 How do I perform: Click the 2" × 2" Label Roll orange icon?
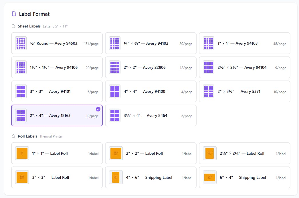point(116,153)
